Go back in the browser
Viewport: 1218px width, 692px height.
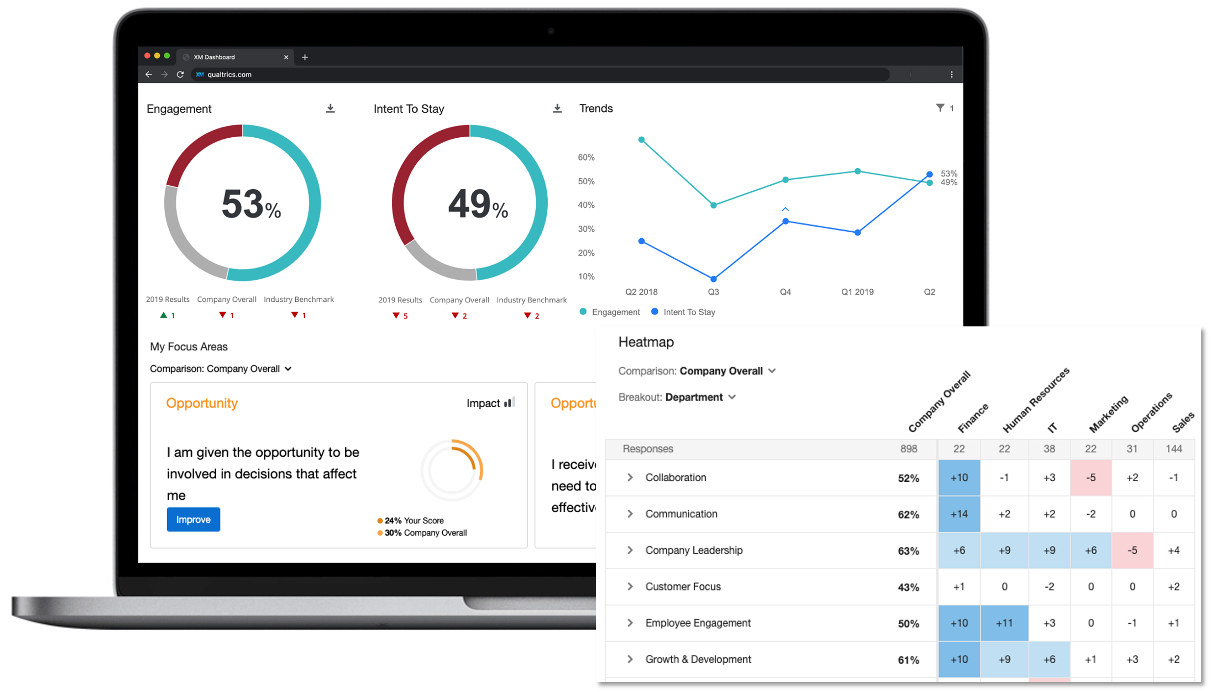(x=149, y=74)
